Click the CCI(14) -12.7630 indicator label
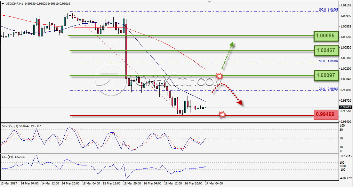This screenshot has width=353, height=187. click(13, 157)
